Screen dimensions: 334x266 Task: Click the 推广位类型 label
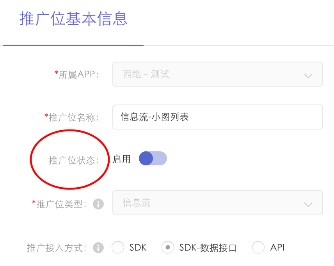click(x=59, y=204)
